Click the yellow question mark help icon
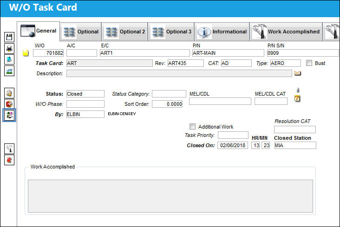340x227 pixels. point(297,98)
